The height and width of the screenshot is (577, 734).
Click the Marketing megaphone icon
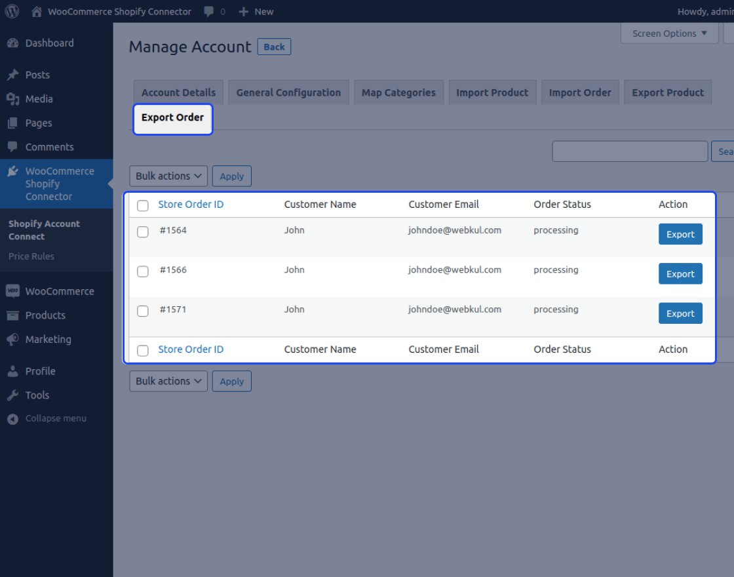13,340
